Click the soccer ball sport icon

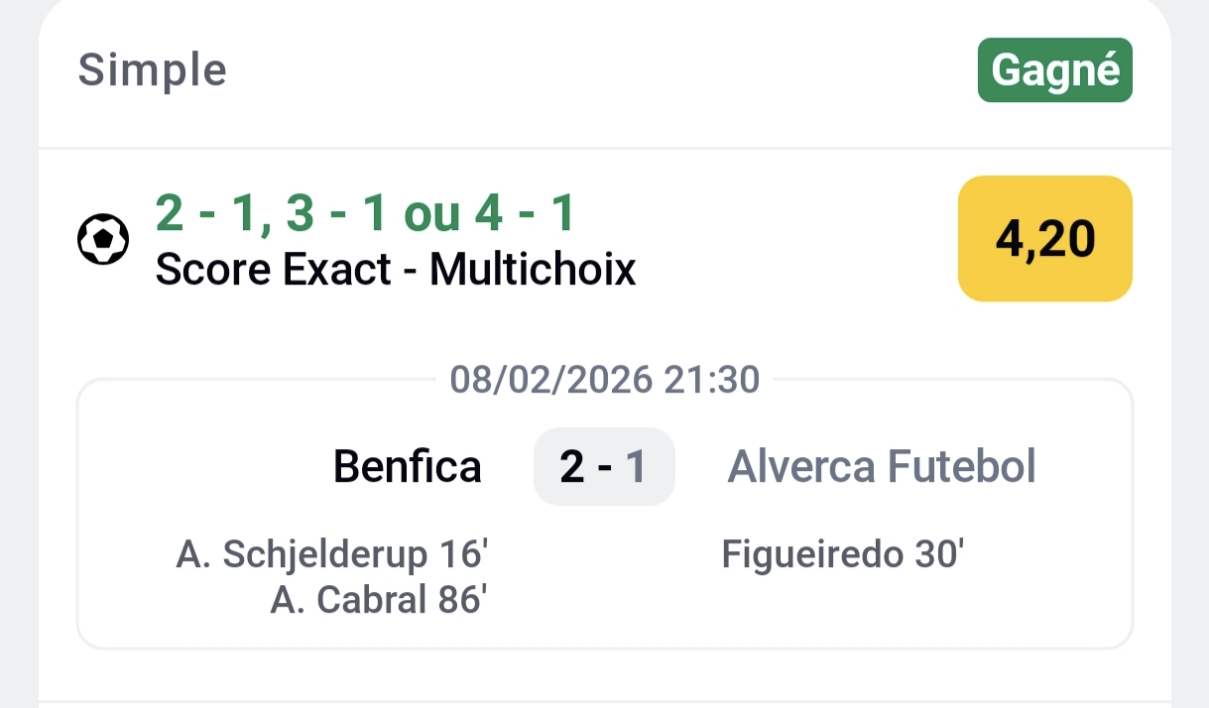[103, 239]
